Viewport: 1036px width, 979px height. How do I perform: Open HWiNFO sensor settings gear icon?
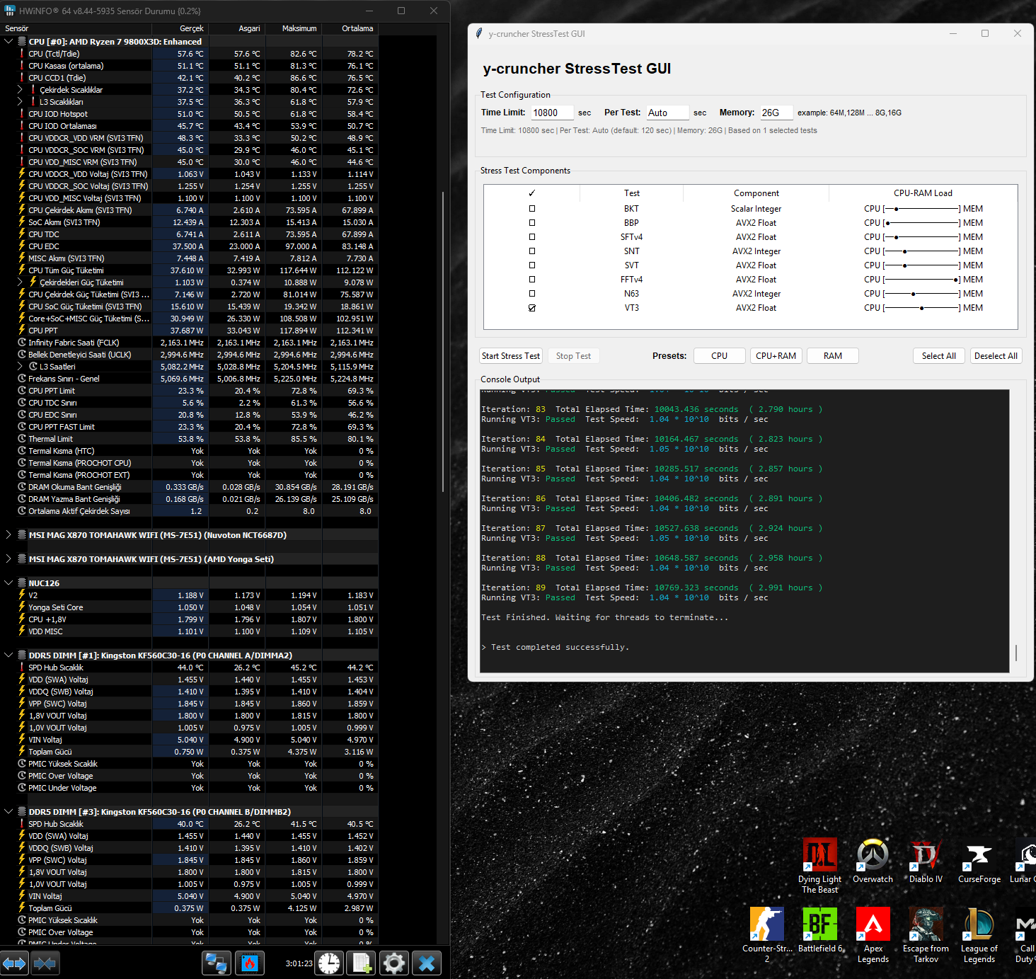pyautogui.click(x=394, y=963)
